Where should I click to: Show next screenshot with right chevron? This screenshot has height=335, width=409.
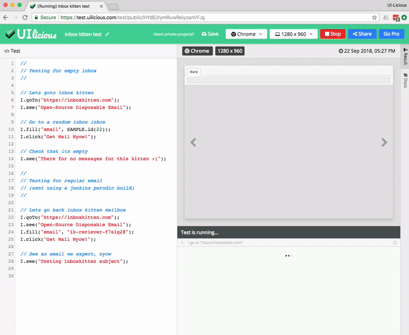pyautogui.click(x=384, y=142)
